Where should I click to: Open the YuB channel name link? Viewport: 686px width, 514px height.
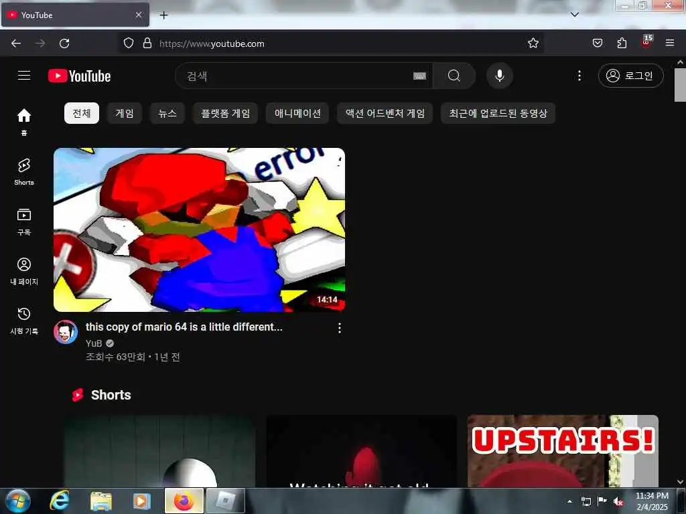pyautogui.click(x=94, y=343)
